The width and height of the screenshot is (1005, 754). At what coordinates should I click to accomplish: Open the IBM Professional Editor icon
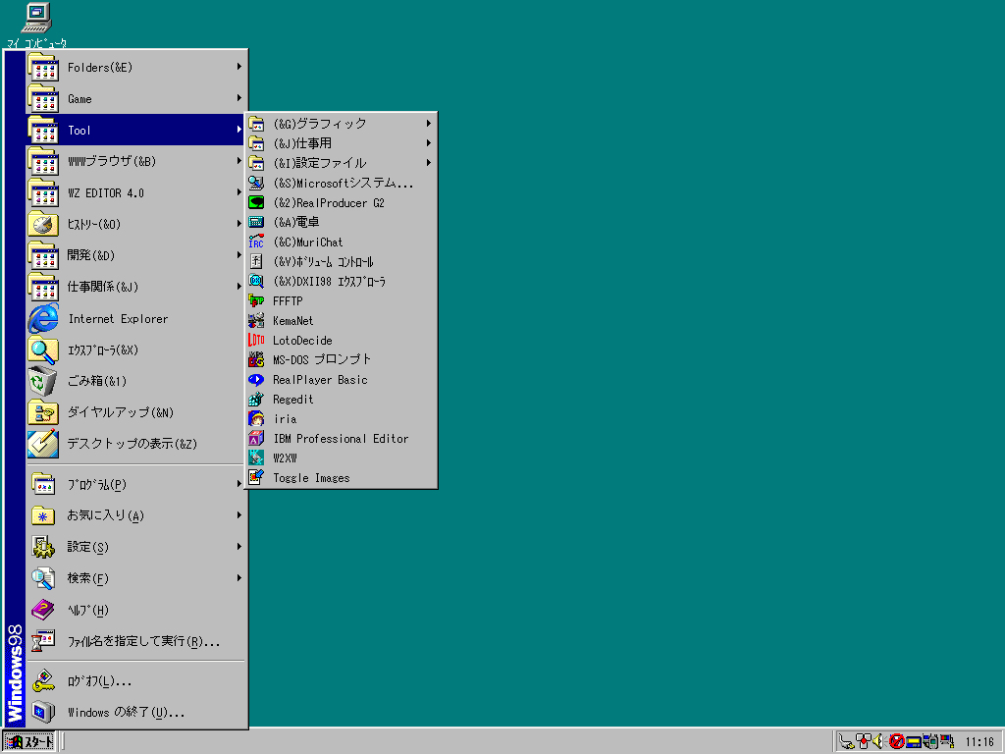pyautogui.click(x=256, y=439)
